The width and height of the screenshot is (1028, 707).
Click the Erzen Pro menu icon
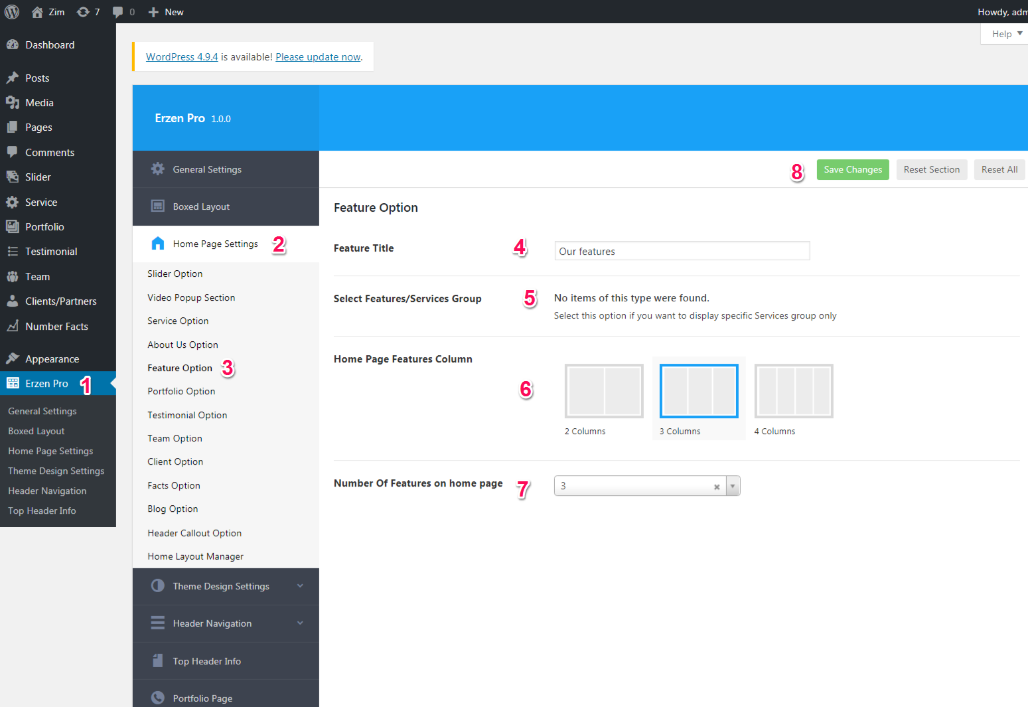click(12, 383)
